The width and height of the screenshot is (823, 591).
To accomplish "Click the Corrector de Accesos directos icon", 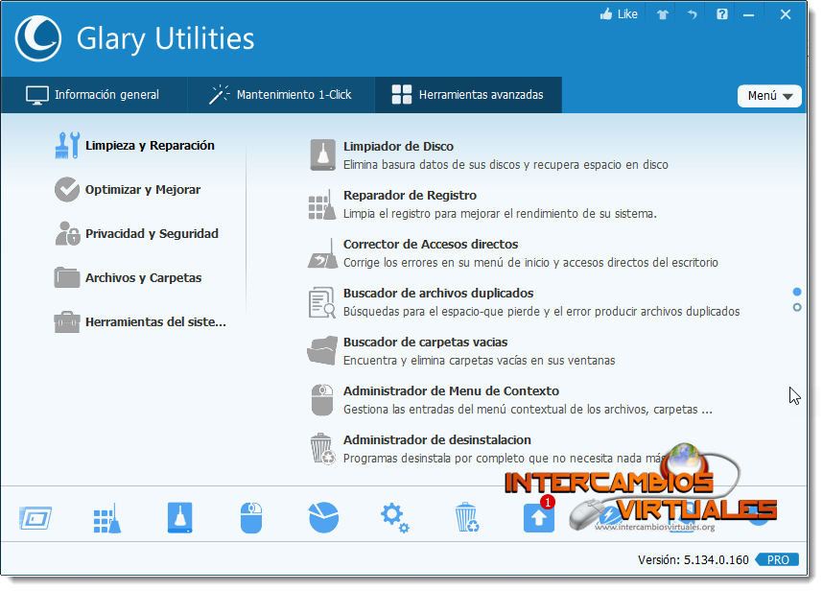I will click(322, 253).
